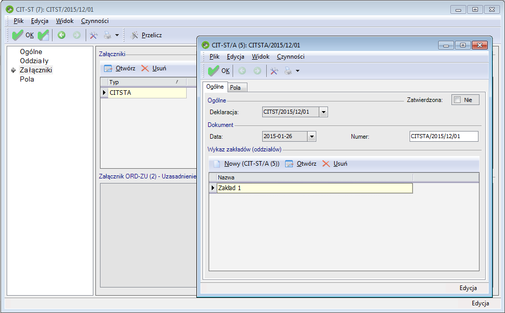Open tools icon in CIT-ST/A dialog toolbar
The height and width of the screenshot is (313, 505).
pos(274,71)
